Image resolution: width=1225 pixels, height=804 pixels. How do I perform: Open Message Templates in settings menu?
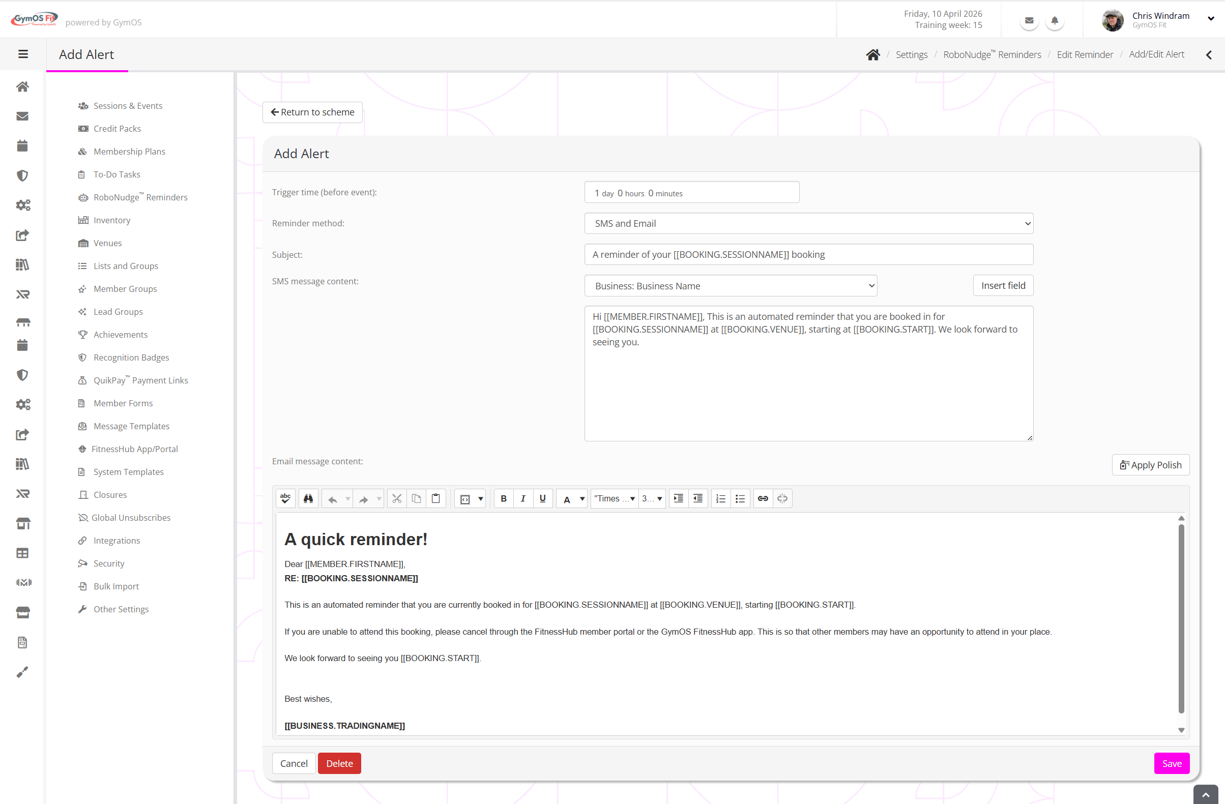pyautogui.click(x=131, y=426)
